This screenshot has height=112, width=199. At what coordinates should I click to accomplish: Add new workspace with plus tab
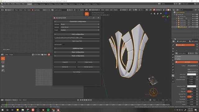tap(99, 4)
